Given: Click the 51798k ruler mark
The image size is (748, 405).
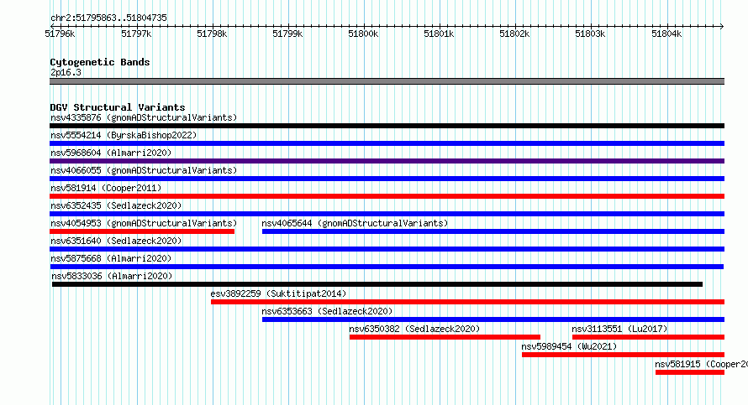Looking at the screenshot, I should (212, 34).
